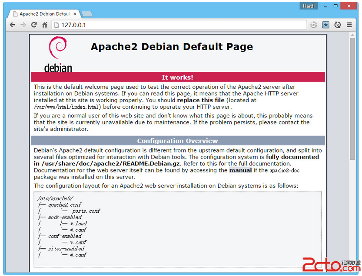Click *.load in the config tree
Image resolution: width=362 pixels, height=276 pixels.
[x=78, y=224]
